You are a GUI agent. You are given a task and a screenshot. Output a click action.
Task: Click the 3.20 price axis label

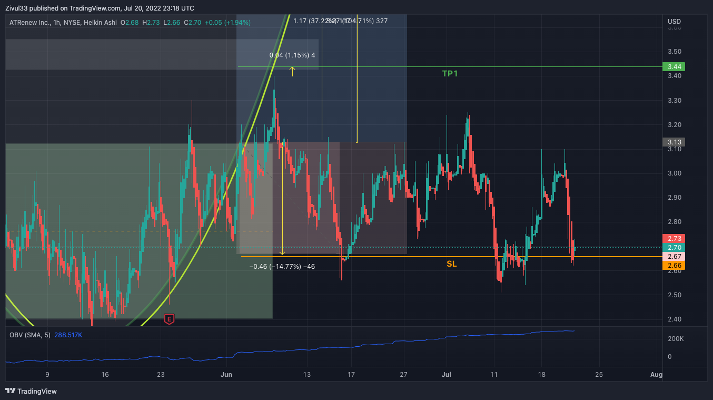pyautogui.click(x=674, y=125)
